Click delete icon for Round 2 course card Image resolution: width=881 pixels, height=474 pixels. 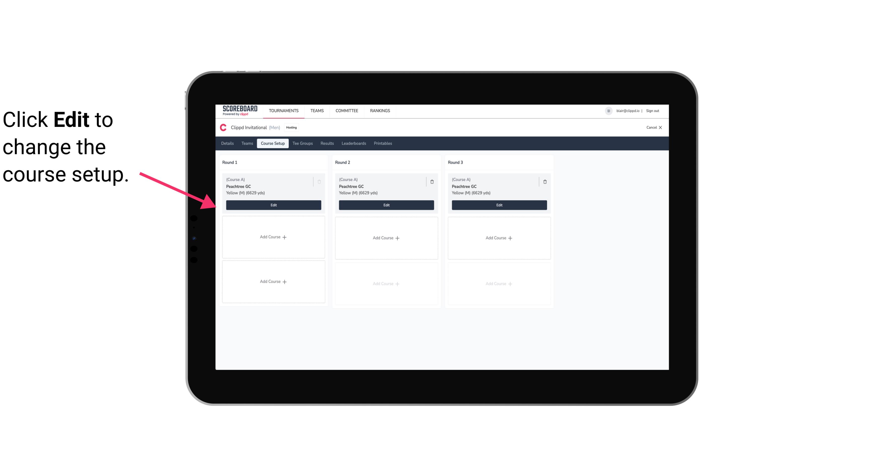[431, 181]
